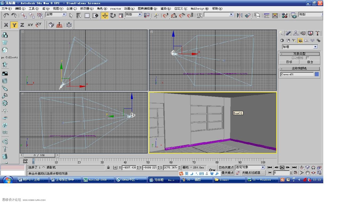The width and height of the screenshot is (340, 204).
Task: Collapse the 名称和颜色 rollout
Action: click(x=299, y=68)
